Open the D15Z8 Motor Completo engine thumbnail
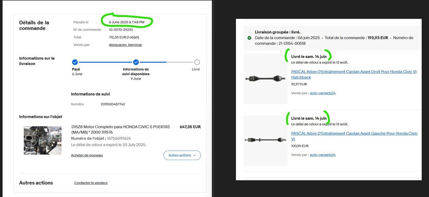The height and width of the screenshot is (197, 429). (42, 140)
